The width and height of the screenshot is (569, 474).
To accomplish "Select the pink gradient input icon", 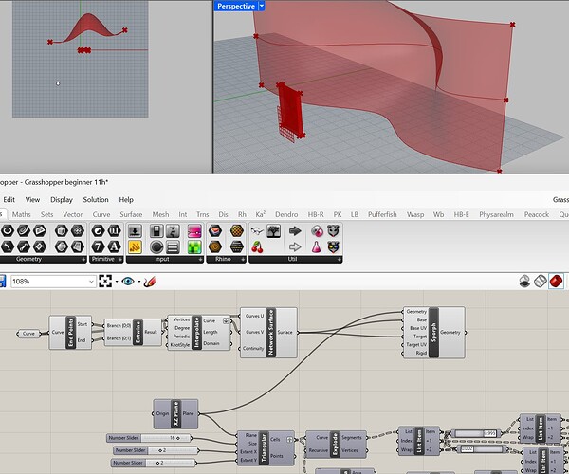I will click(194, 230).
